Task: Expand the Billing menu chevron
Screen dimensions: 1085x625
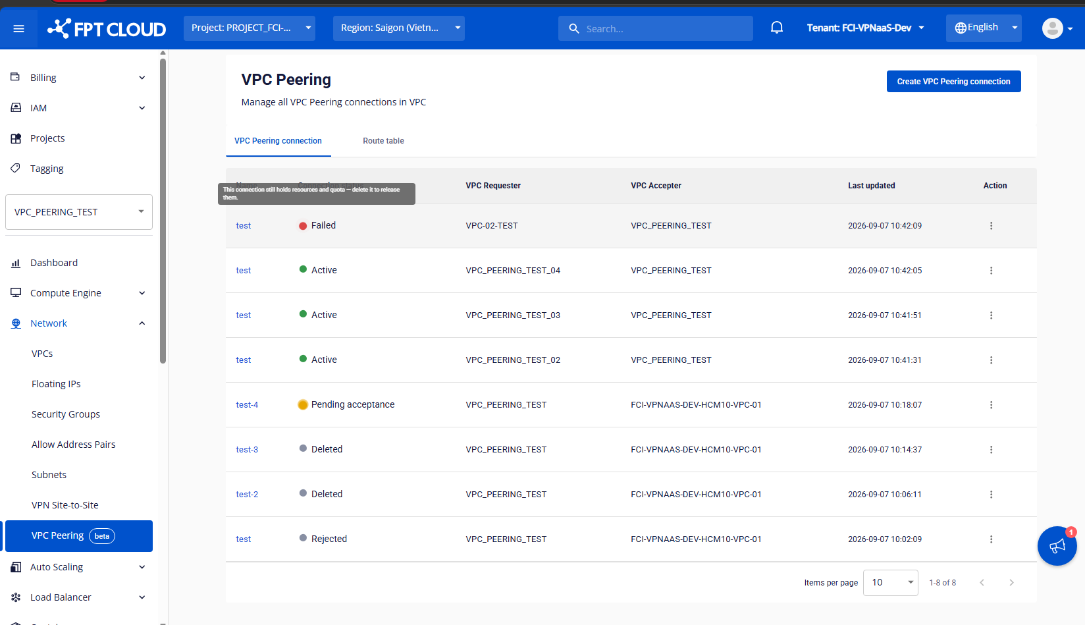Action: pos(142,78)
